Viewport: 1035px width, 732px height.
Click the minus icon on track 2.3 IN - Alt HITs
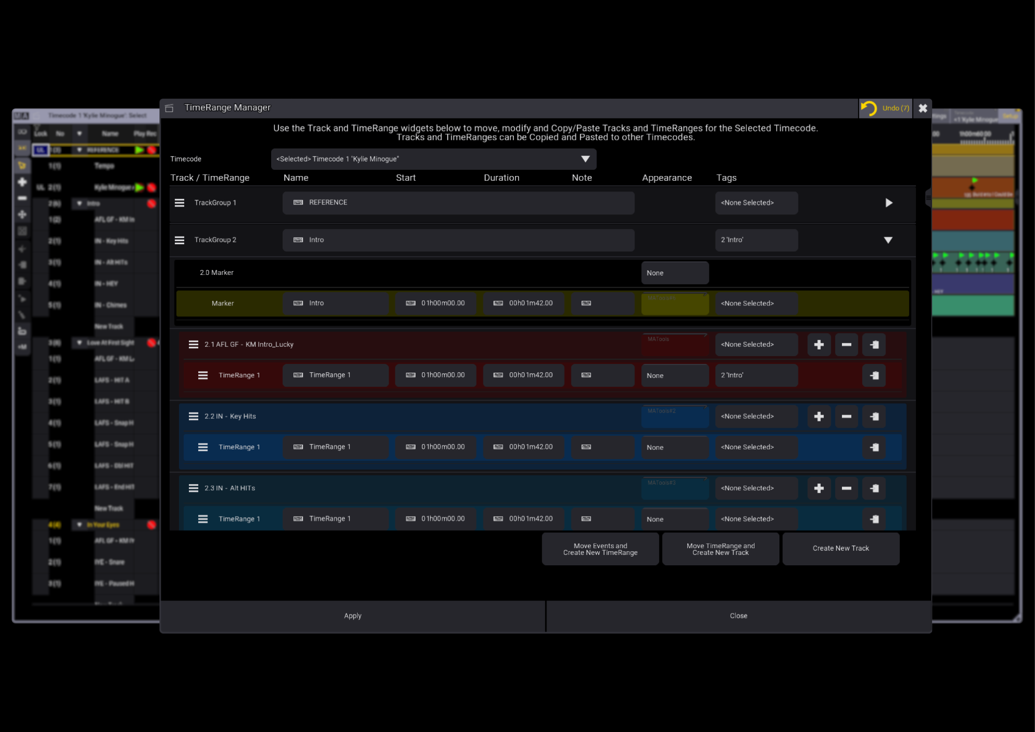click(x=847, y=488)
